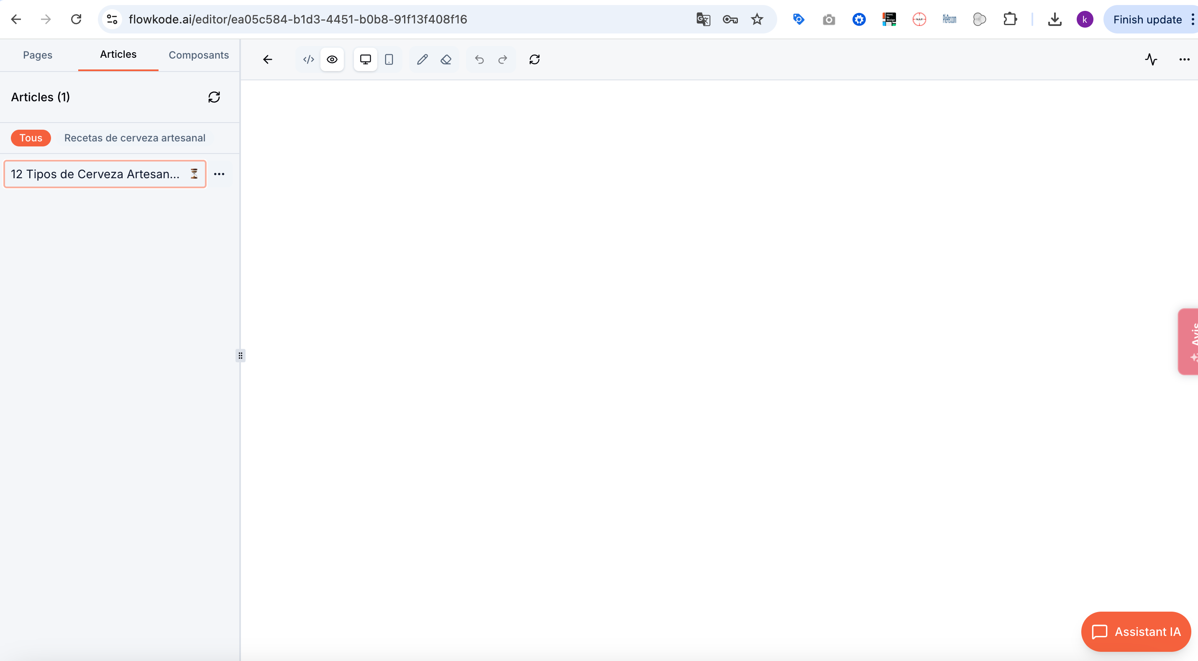Reload the browser page
Screen dimensions: 1198x661
(x=76, y=19)
